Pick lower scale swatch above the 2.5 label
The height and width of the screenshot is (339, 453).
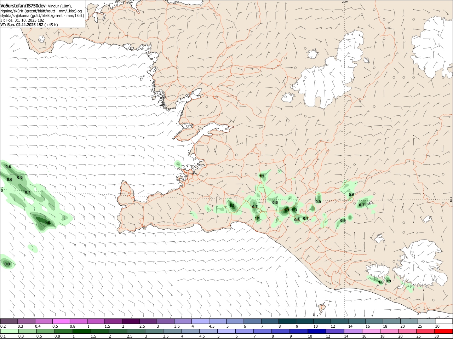[x=136, y=331]
